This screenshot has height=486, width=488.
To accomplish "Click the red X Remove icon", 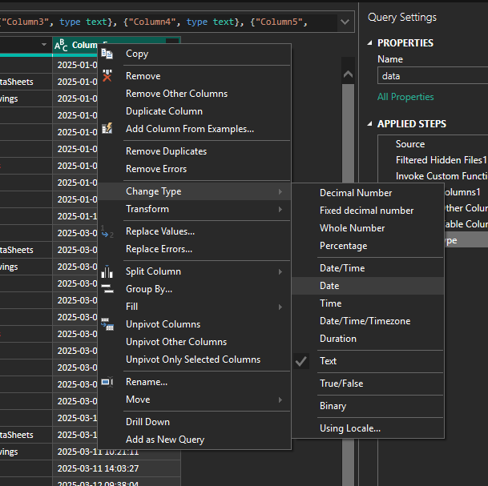I will pyautogui.click(x=107, y=75).
